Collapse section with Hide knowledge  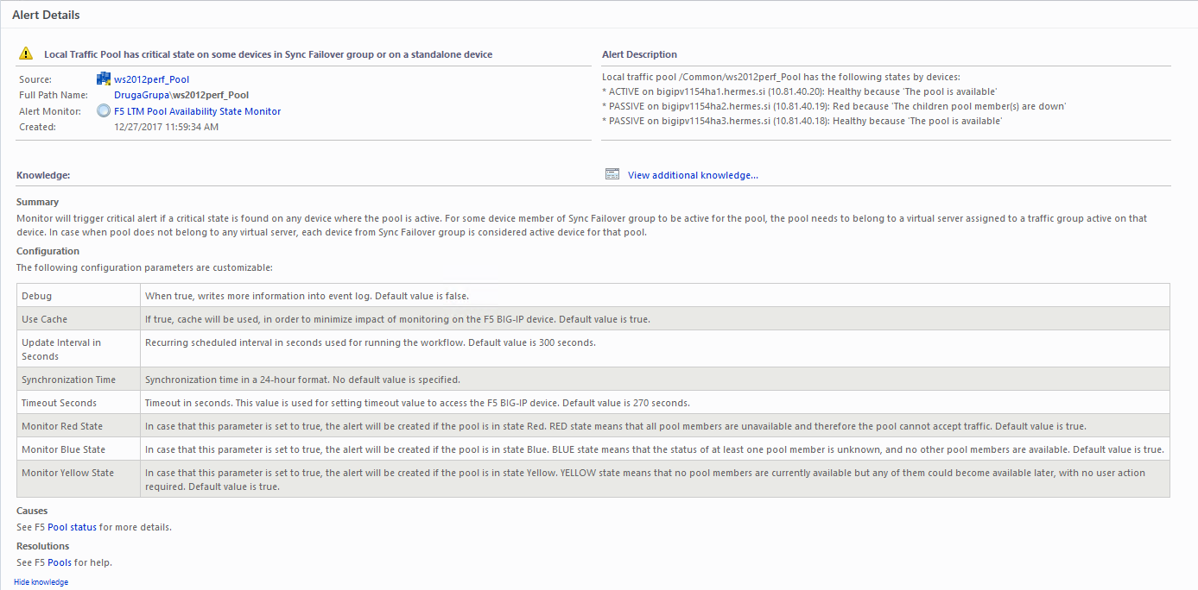(x=41, y=582)
